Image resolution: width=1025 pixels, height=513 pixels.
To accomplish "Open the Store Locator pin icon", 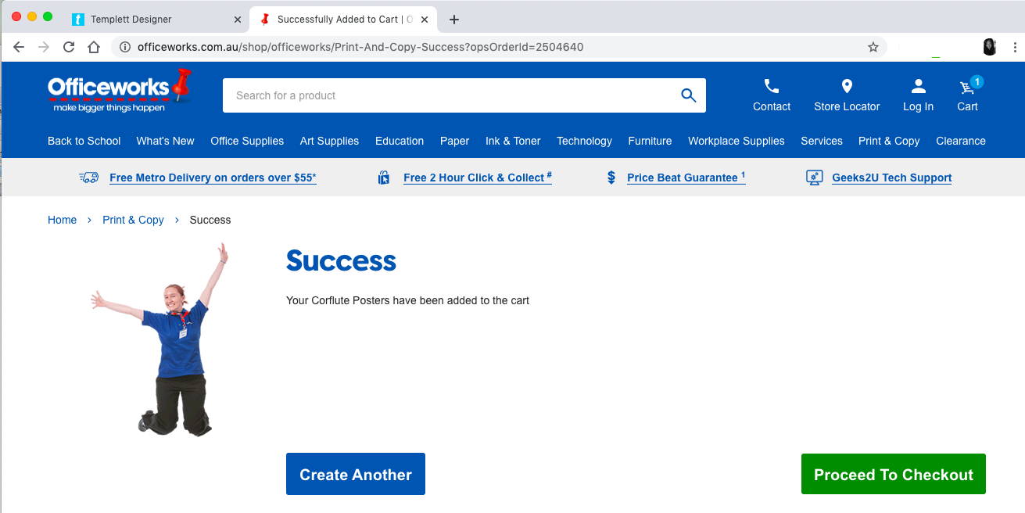I will pyautogui.click(x=847, y=86).
